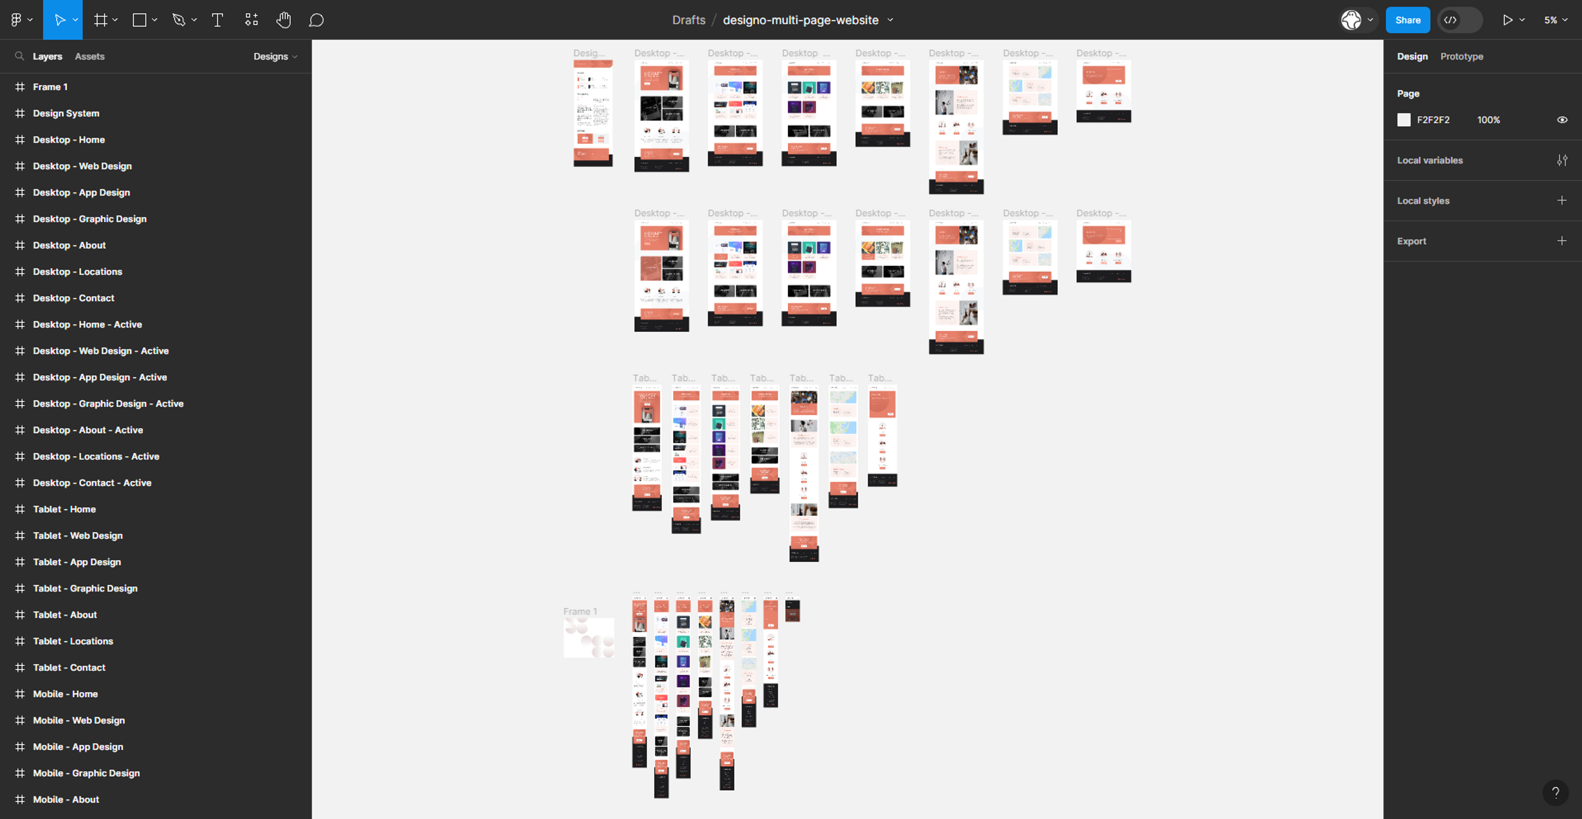Select the Frame tool
This screenshot has height=819, width=1582.
tap(99, 19)
